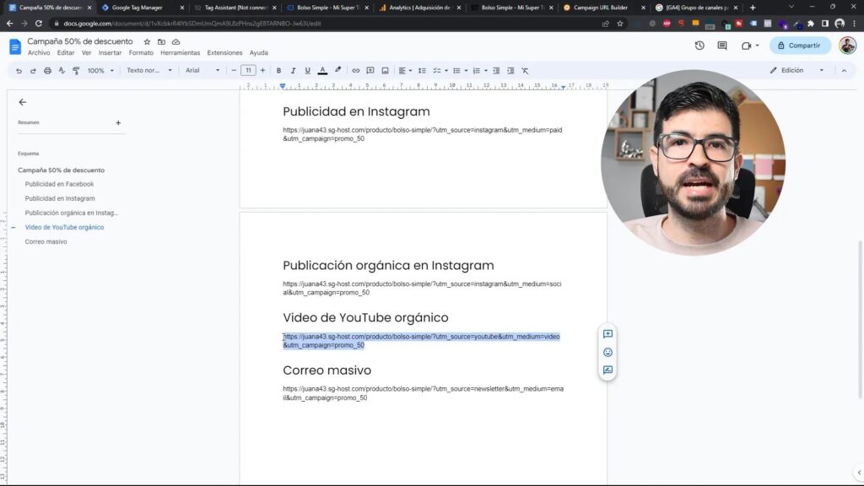Click the Compartir button
Viewport: 864px width, 486px height.
click(800, 46)
